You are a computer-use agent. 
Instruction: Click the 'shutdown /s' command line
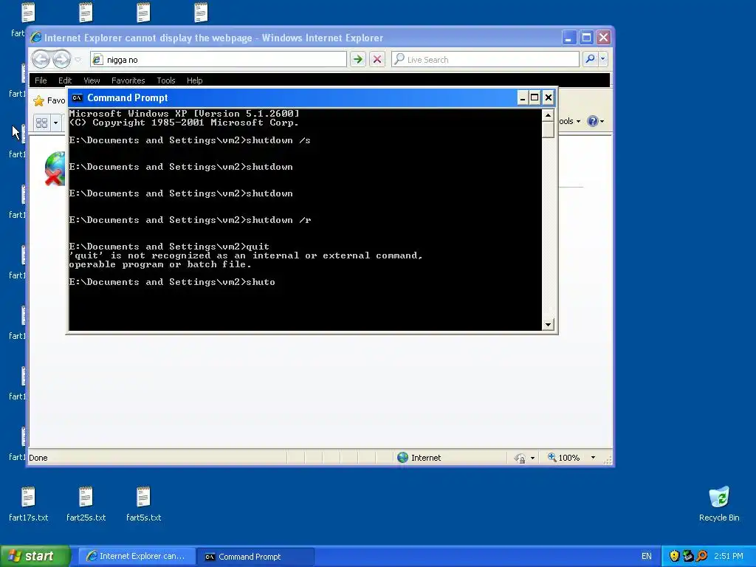click(190, 140)
